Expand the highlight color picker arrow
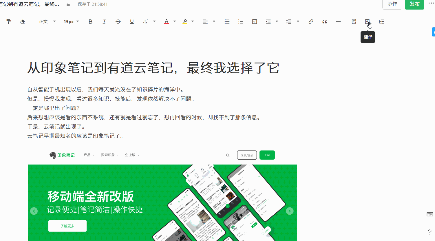This screenshot has height=241, width=435. tap(193, 21)
